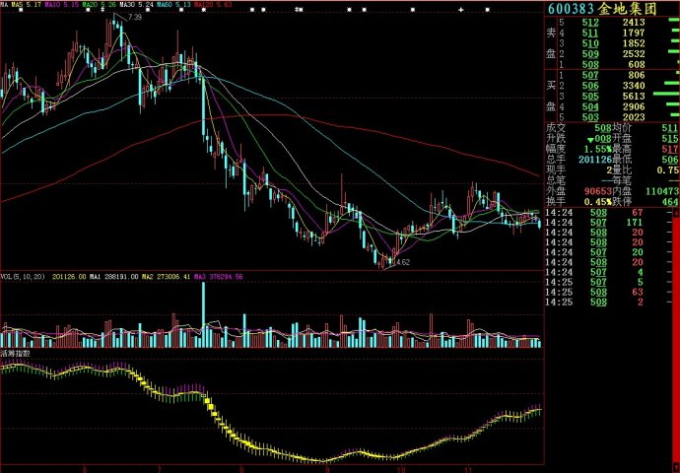Select buy level 2 price 506
This screenshot has height=473, width=680.
pos(590,86)
